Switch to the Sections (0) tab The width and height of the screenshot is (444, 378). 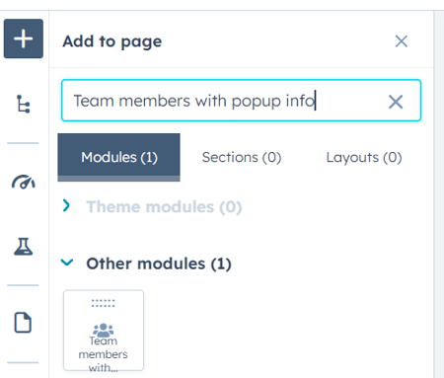coord(242,157)
